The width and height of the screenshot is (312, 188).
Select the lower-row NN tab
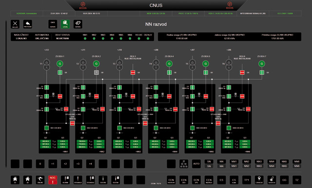coord(221,166)
